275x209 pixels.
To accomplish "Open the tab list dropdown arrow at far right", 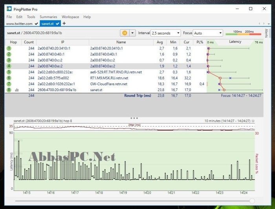I will point(268,24).
